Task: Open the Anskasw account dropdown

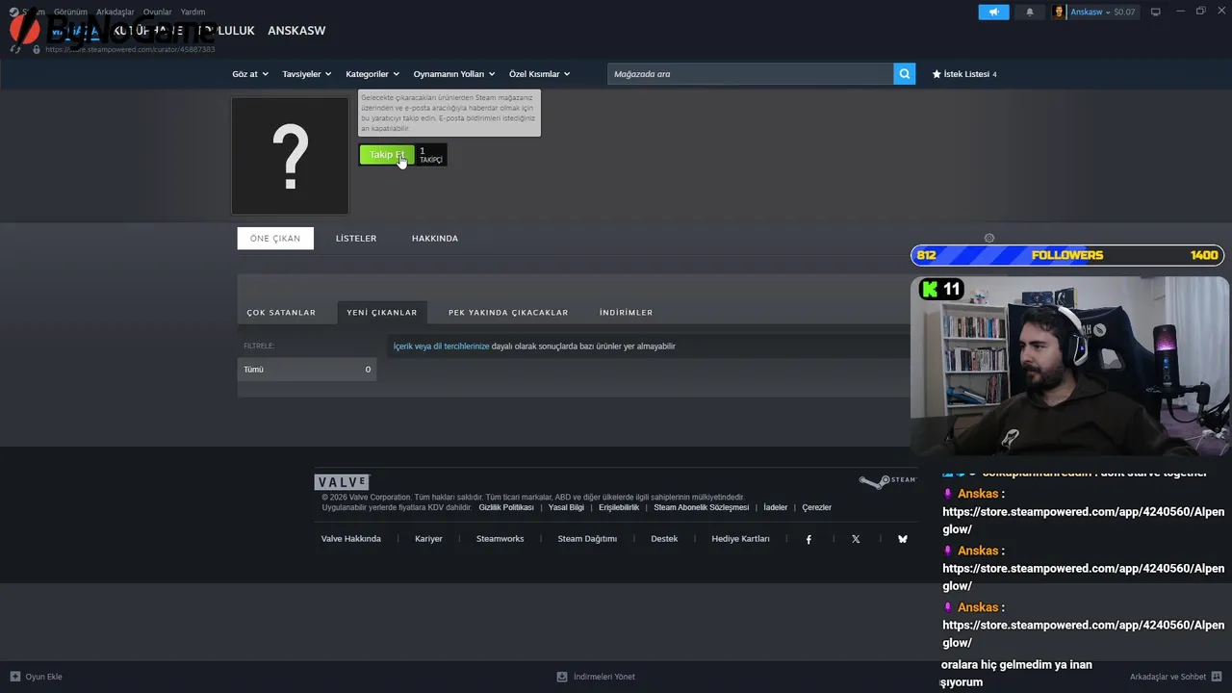Action: [x=1091, y=12]
